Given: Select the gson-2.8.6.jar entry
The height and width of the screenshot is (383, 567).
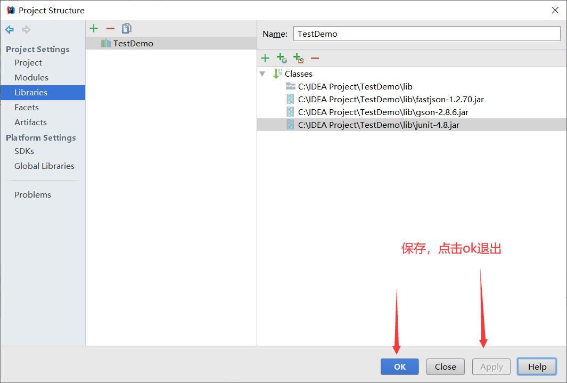Looking at the screenshot, I should [x=383, y=112].
